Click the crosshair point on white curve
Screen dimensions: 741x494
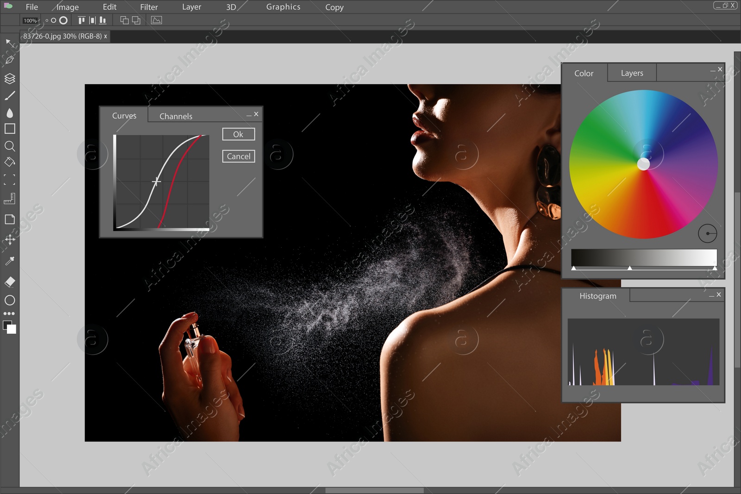pos(157,181)
